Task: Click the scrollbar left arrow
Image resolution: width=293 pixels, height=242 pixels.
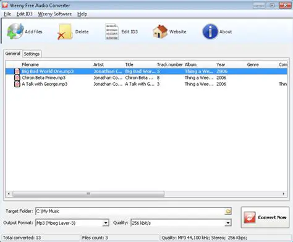Action: 9,194
